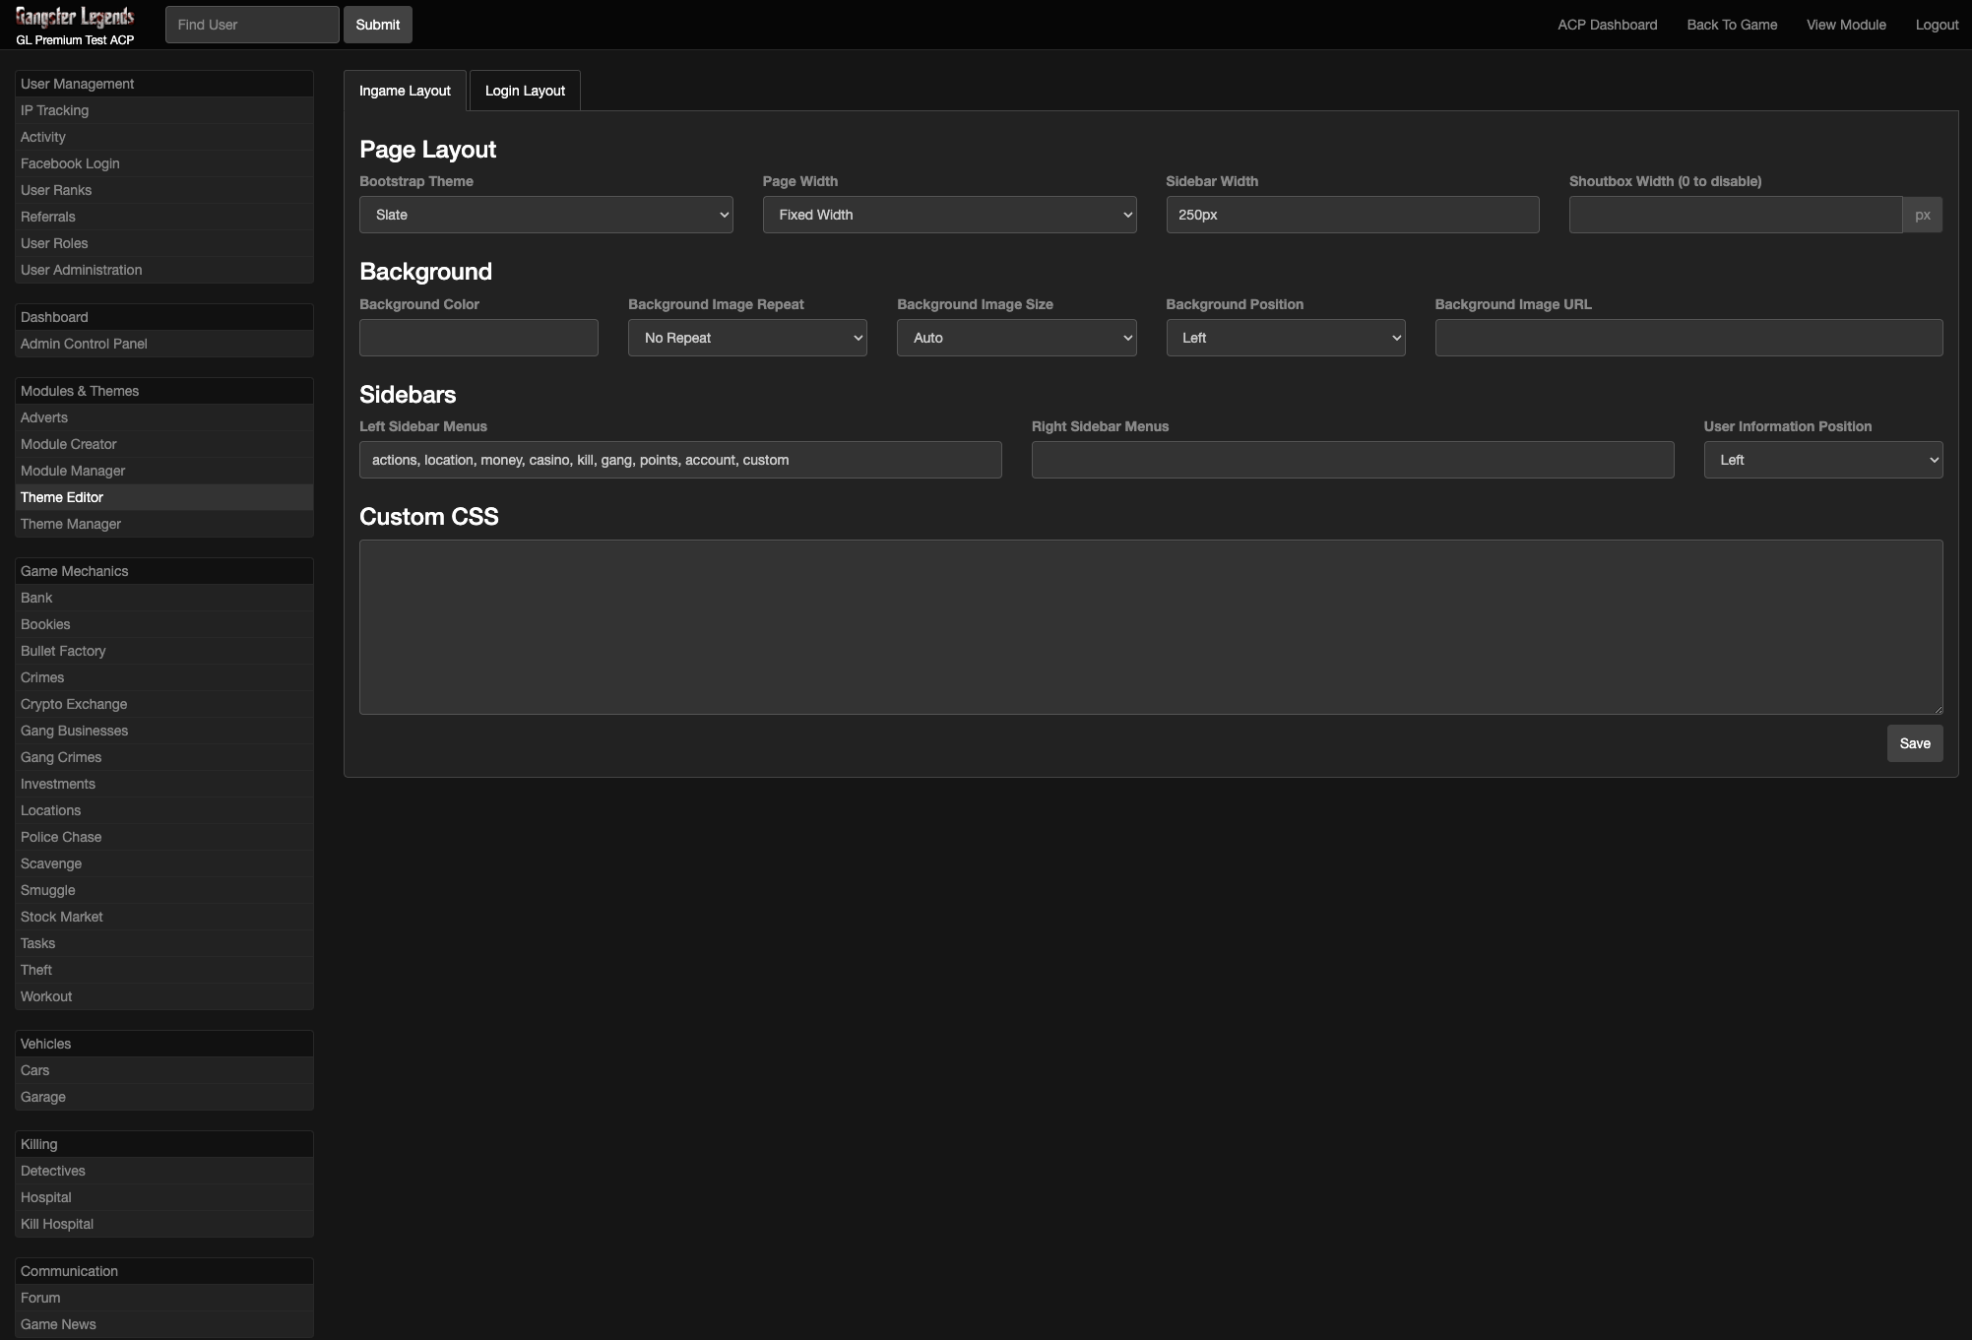Click the Gangster Legends logo
This screenshot has width=1972, height=1340.
pyautogui.click(x=75, y=18)
